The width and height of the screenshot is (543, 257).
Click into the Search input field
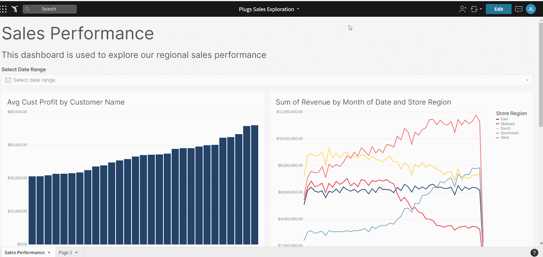[x=50, y=9]
